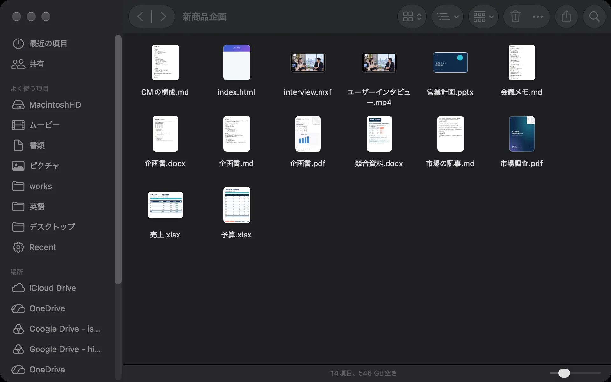The width and height of the screenshot is (611, 382).
Task: Click the trash delete icon in toolbar
Action: [516, 17]
